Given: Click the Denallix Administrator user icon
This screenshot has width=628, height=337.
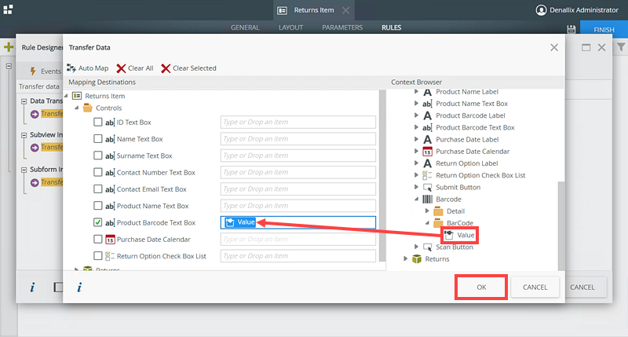Looking at the screenshot, I should (541, 10).
